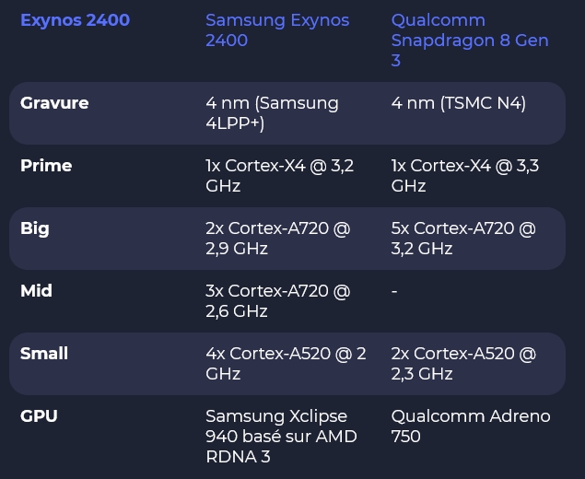The image size is (585, 479).
Task: Click the Qualcomm Adreno 750 cell
Action: tap(471, 426)
